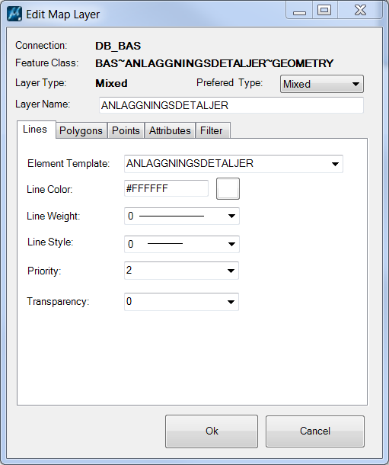Screen dimensions: 389x465
Task: Click the Cancel button
Action: [x=314, y=431]
